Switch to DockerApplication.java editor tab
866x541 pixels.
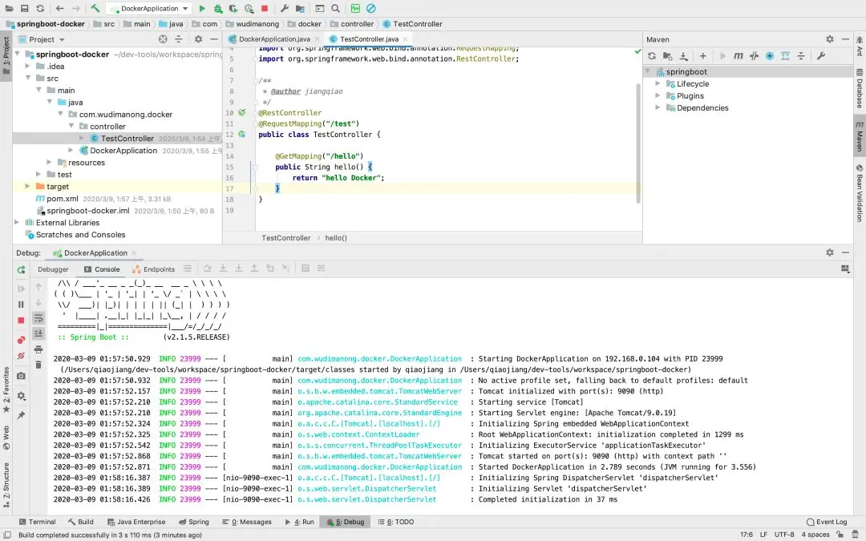coord(274,38)
